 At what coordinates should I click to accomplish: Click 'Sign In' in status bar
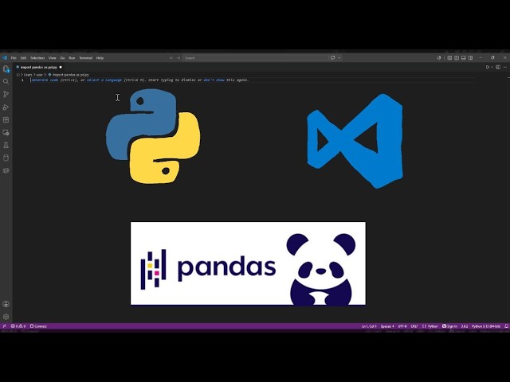click(449, 326)
